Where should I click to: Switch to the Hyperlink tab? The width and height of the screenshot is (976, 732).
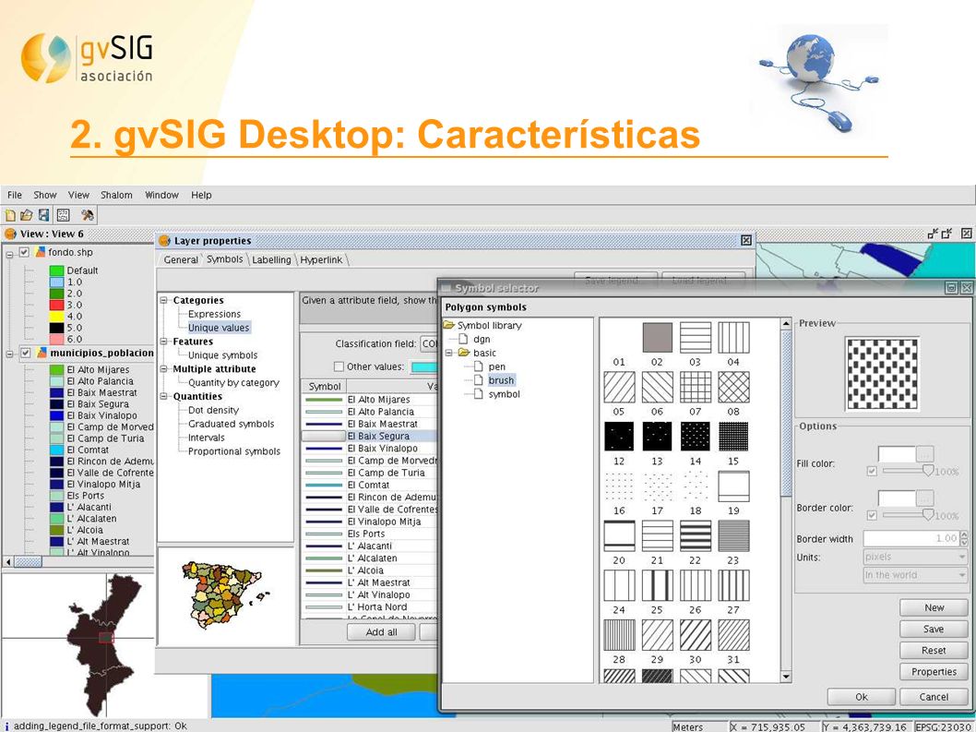[321, 259]
